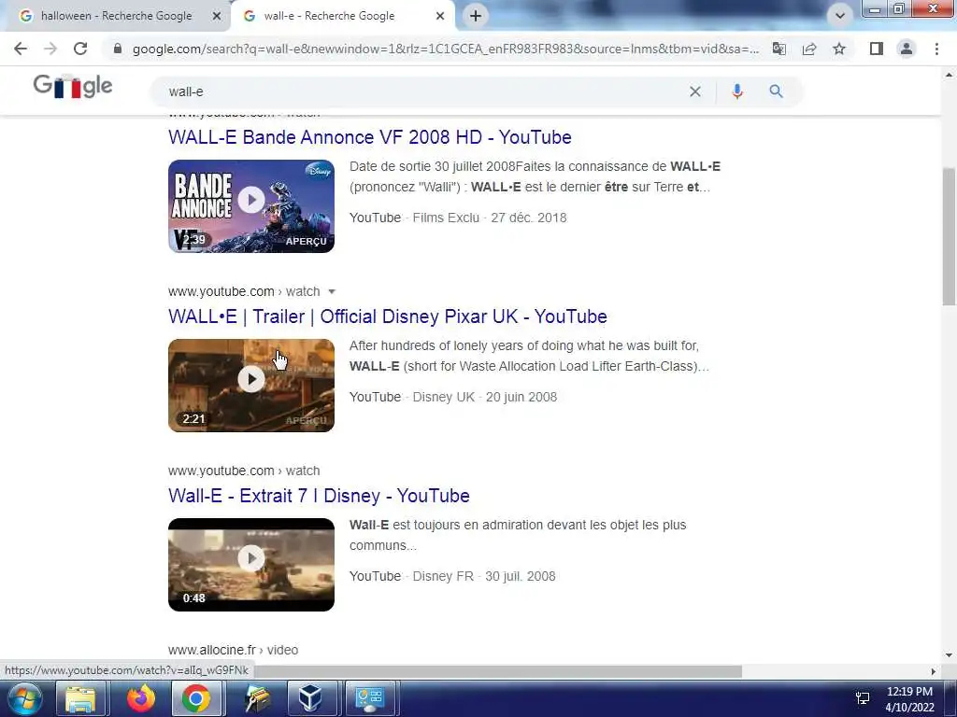
Task: Click the Disney UK 20 juin 2008 text
Action: [x=485, y=397]
